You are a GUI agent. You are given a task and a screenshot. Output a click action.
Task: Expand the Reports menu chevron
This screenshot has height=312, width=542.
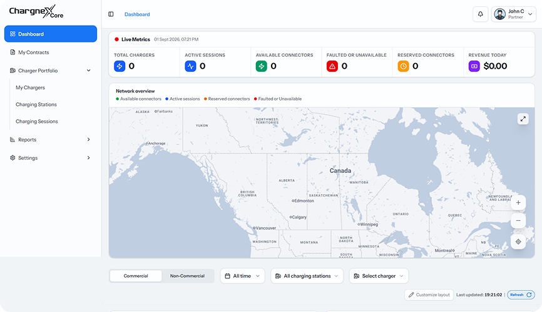coord(88,140)
